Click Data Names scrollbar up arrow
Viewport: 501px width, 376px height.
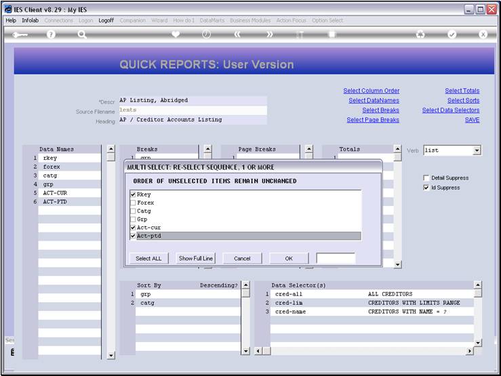point(111,149)
